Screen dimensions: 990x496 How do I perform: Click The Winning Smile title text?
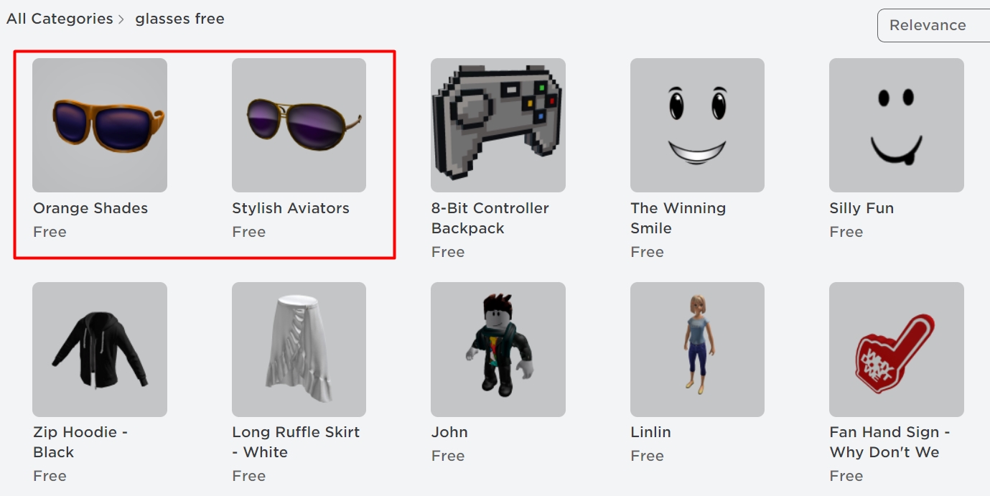(x=678, y=218)
